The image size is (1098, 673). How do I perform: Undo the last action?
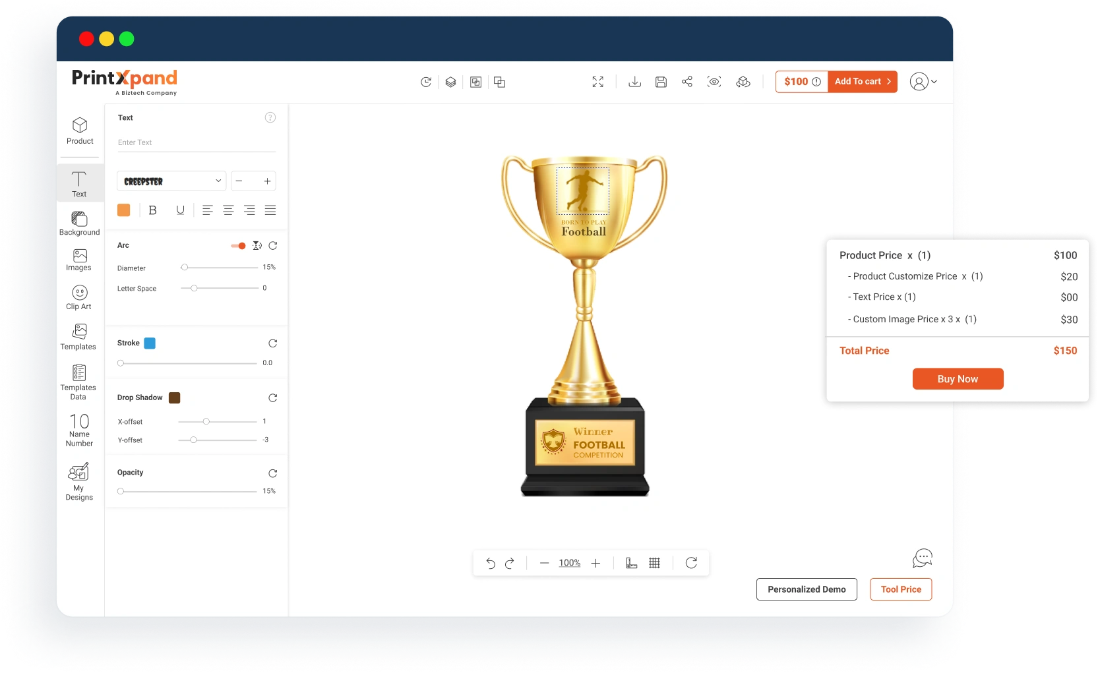[491, 563]
